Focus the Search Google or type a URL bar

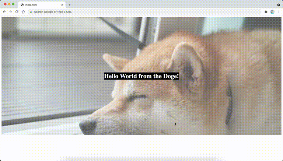[x=144, y=12]
